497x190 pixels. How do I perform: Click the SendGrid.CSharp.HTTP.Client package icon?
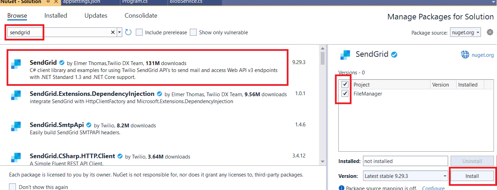(x=16, y=158)
